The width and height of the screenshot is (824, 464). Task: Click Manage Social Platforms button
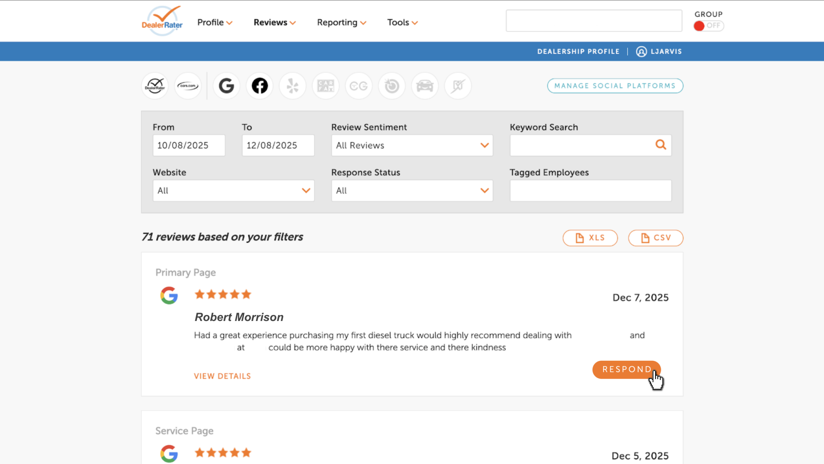615,86
